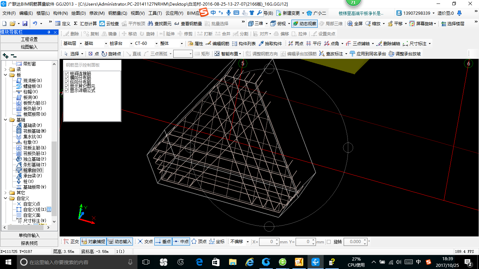Click the X coordinate input field
479x269 pixels.
point(269,242)
